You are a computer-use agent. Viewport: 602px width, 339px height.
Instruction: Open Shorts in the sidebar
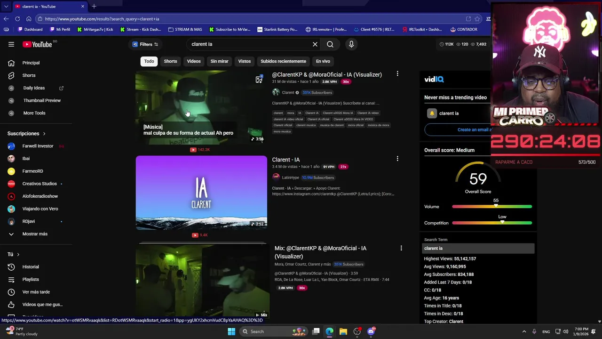pyautogui.click(x=29, y=75)
